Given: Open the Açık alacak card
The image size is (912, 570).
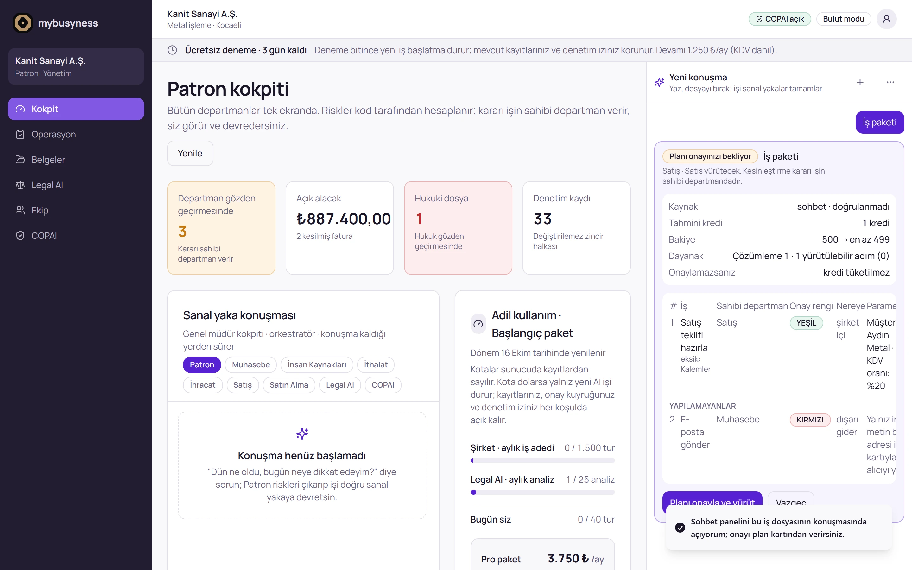Looking at the screenshot, I should point(339,228).
